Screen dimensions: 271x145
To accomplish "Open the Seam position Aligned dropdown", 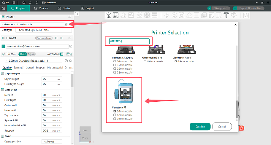I will [x=51, y=142].
